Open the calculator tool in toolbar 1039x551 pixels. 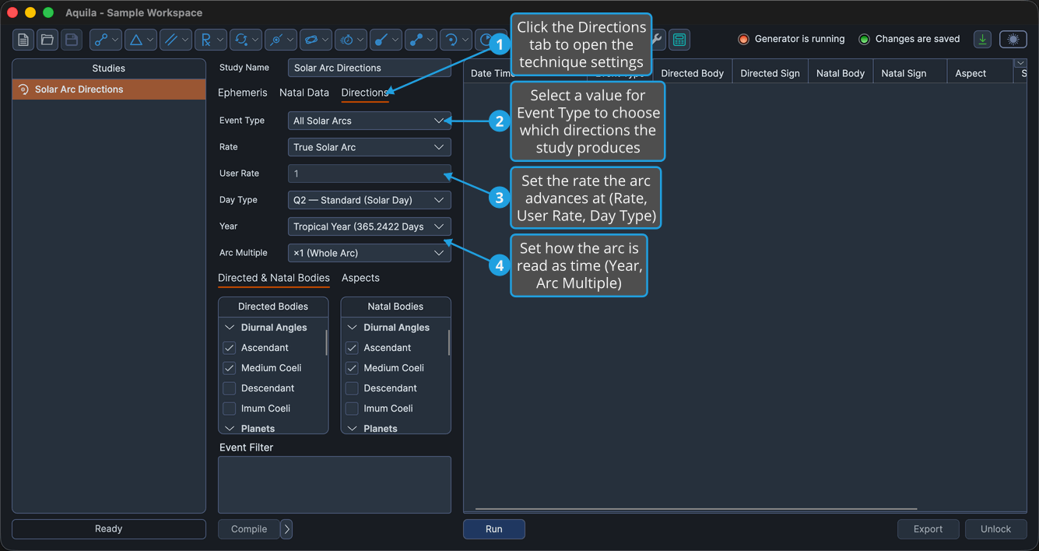pyautogui.click(x=679, y=40)
